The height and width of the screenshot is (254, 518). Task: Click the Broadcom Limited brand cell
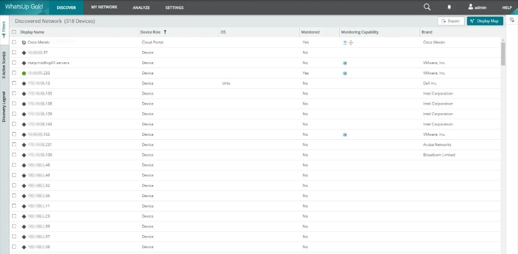439,155
